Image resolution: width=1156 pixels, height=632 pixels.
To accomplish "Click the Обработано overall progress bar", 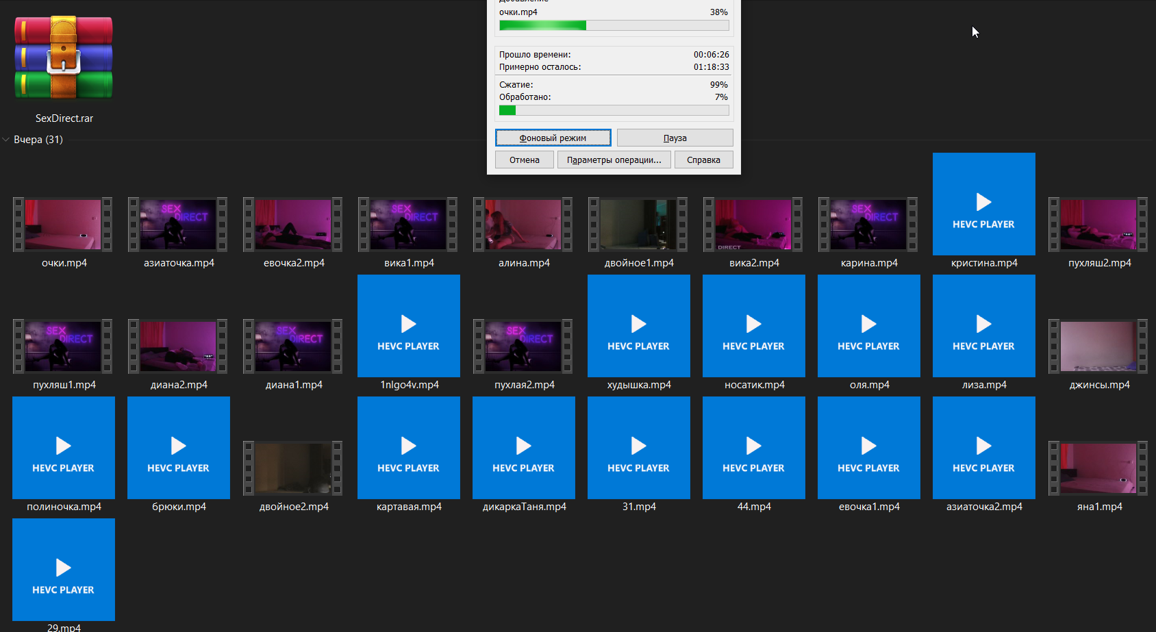I will [614, 110].
